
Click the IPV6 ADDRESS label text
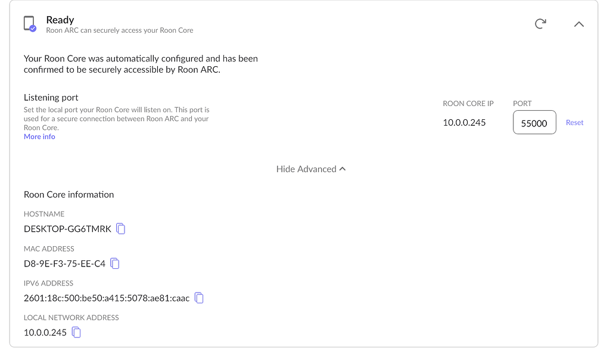(49, 283)
